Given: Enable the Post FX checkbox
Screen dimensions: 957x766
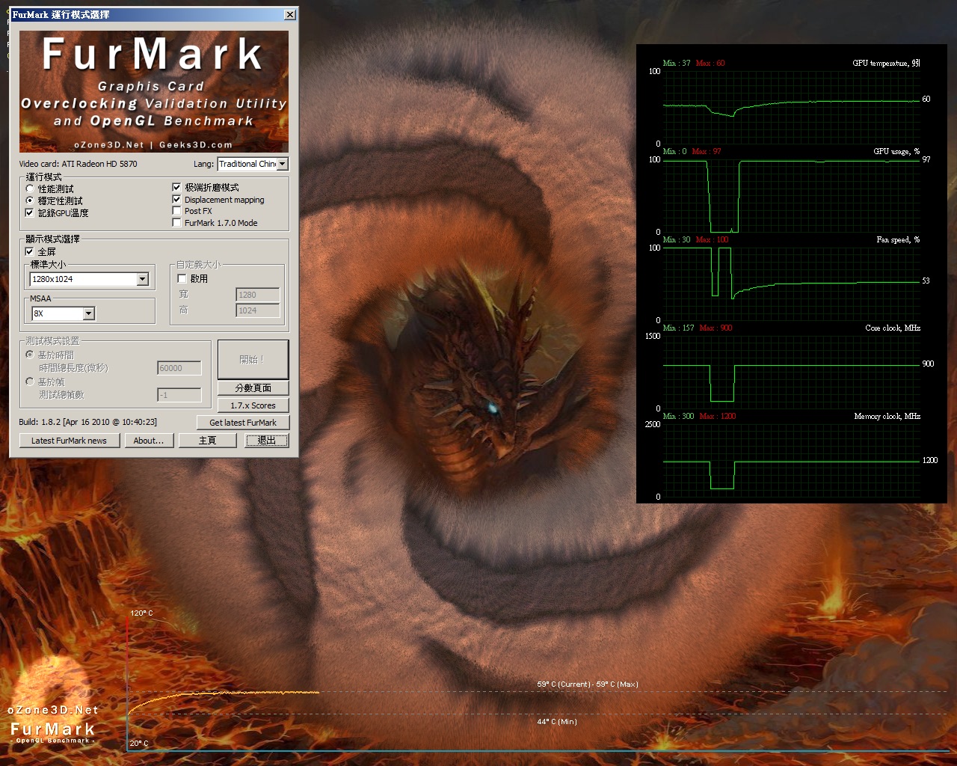Looking at the screenshot, I should coord(176,211).
